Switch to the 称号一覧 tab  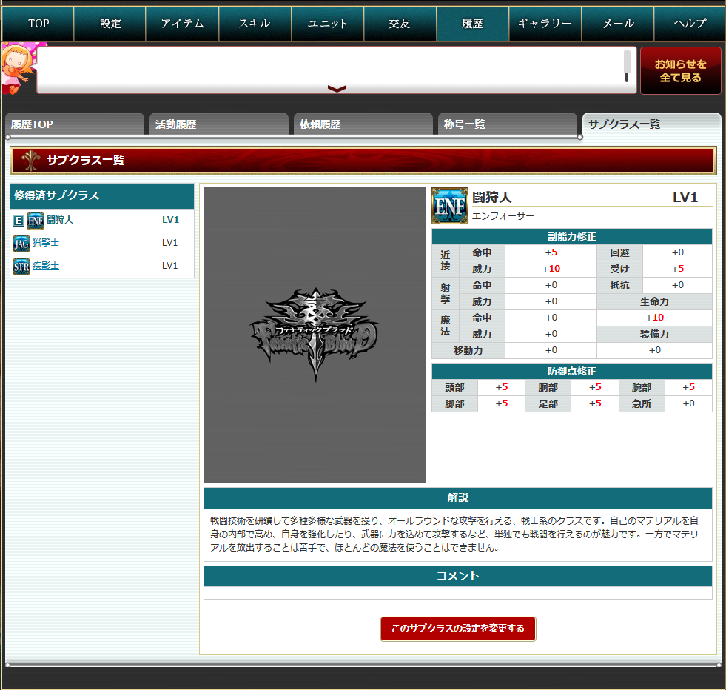[508, 124]
